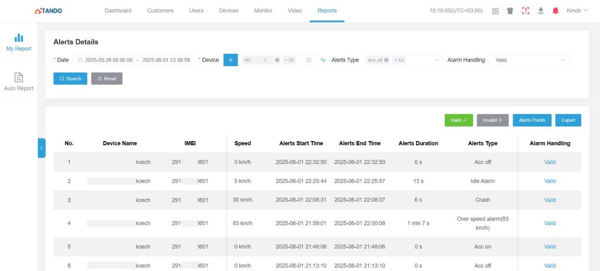Go to the Monitor tab
The image size is (600, 271).
click(x=263, y=11)
